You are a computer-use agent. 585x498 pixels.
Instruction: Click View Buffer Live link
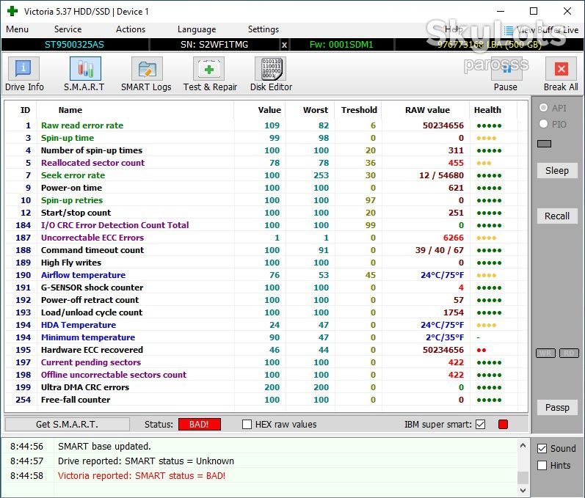[548, 30]
